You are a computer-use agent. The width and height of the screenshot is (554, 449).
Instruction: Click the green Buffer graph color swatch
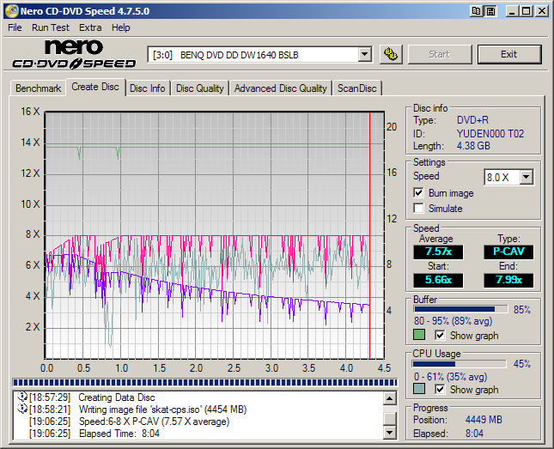tap(419, 335)
